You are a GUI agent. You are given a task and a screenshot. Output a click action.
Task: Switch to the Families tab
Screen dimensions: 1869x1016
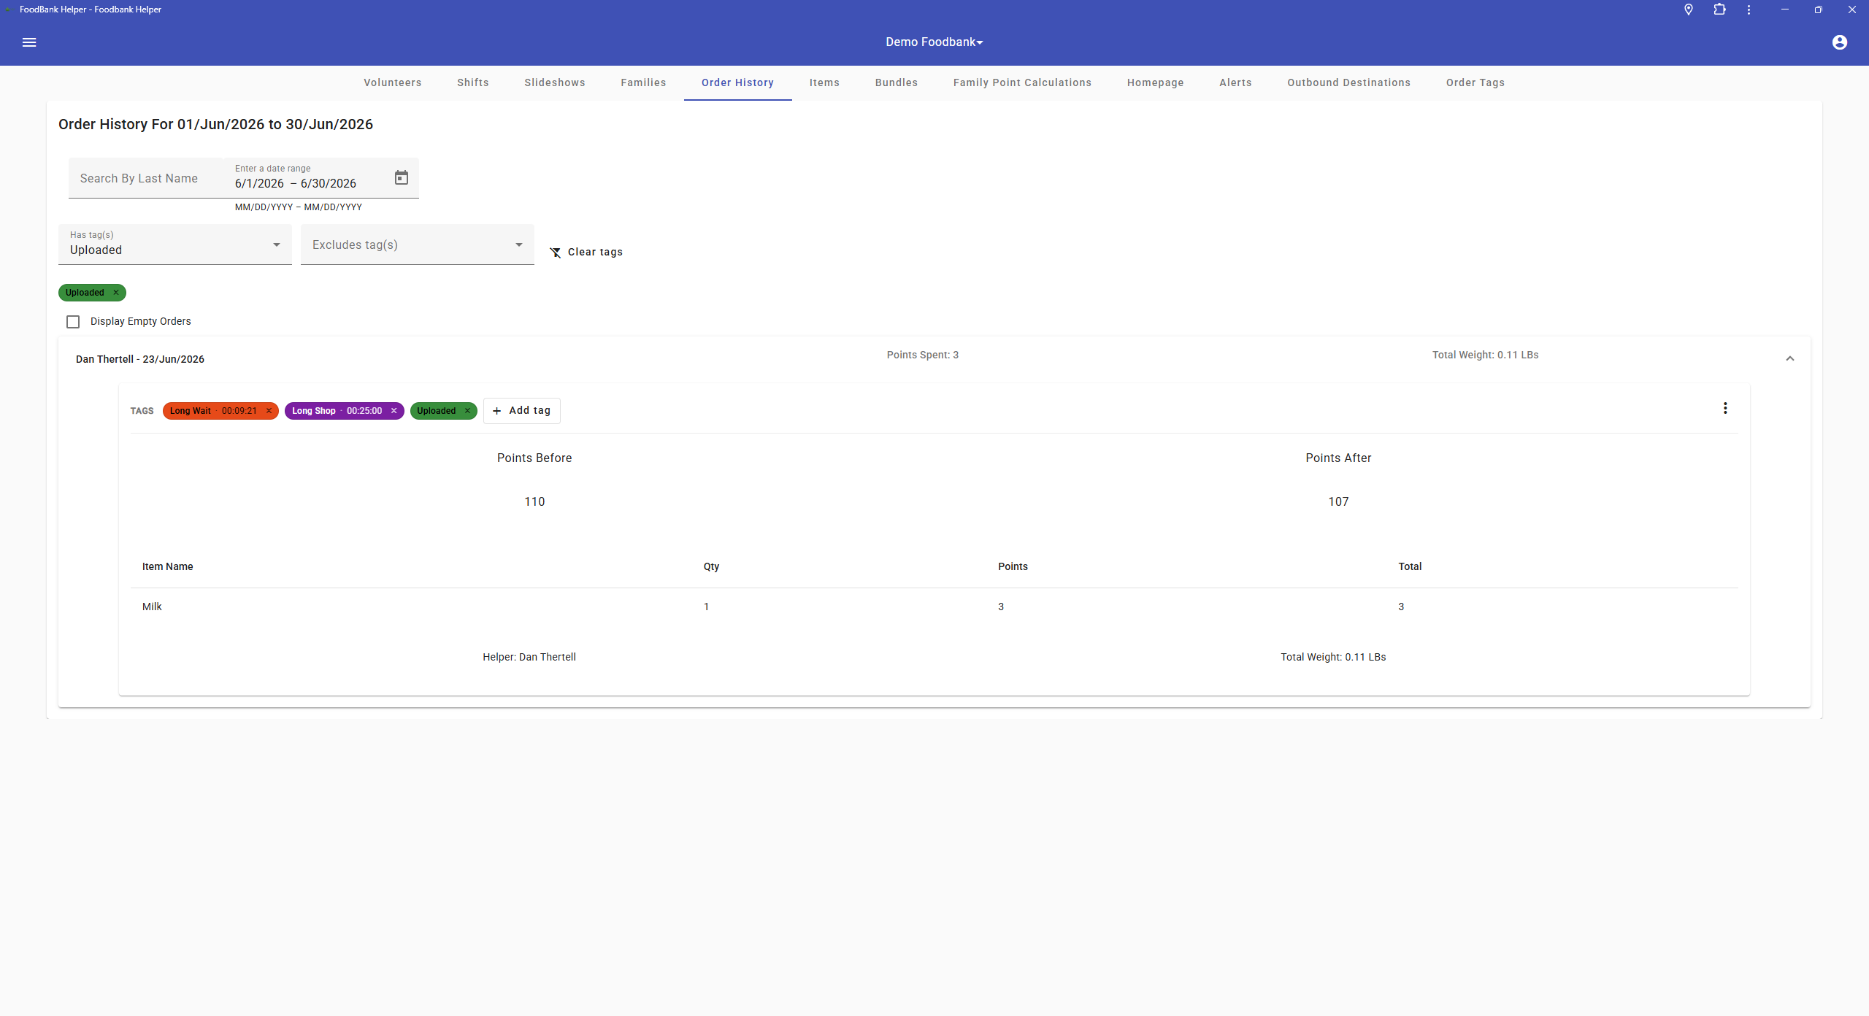(643, 82)
